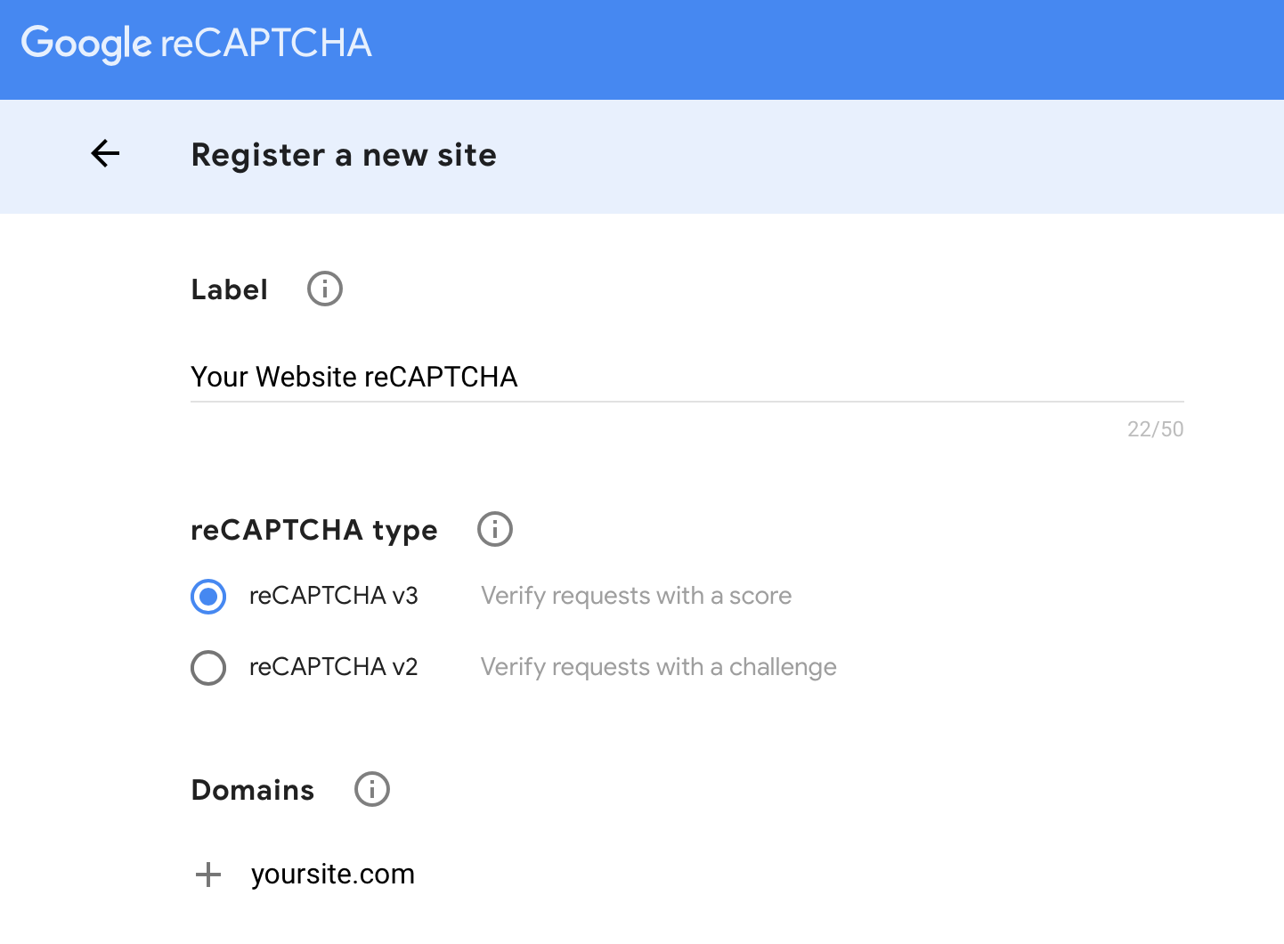Show the Domains info tooltip icon

point(372,789)
